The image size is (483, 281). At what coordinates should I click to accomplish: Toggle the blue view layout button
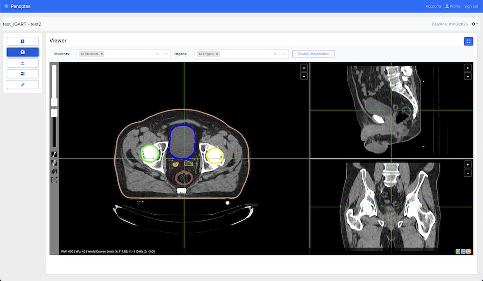[x=463, y=252]
